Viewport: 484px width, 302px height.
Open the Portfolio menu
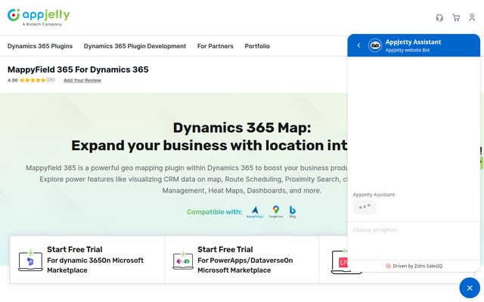pos(257,46)
